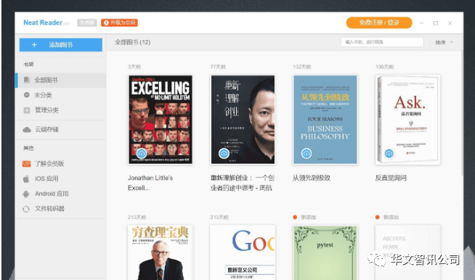Open the Four Seasons Business Philosophy cover
Screen dimensions: 475x280
click(x=325, y=119)
